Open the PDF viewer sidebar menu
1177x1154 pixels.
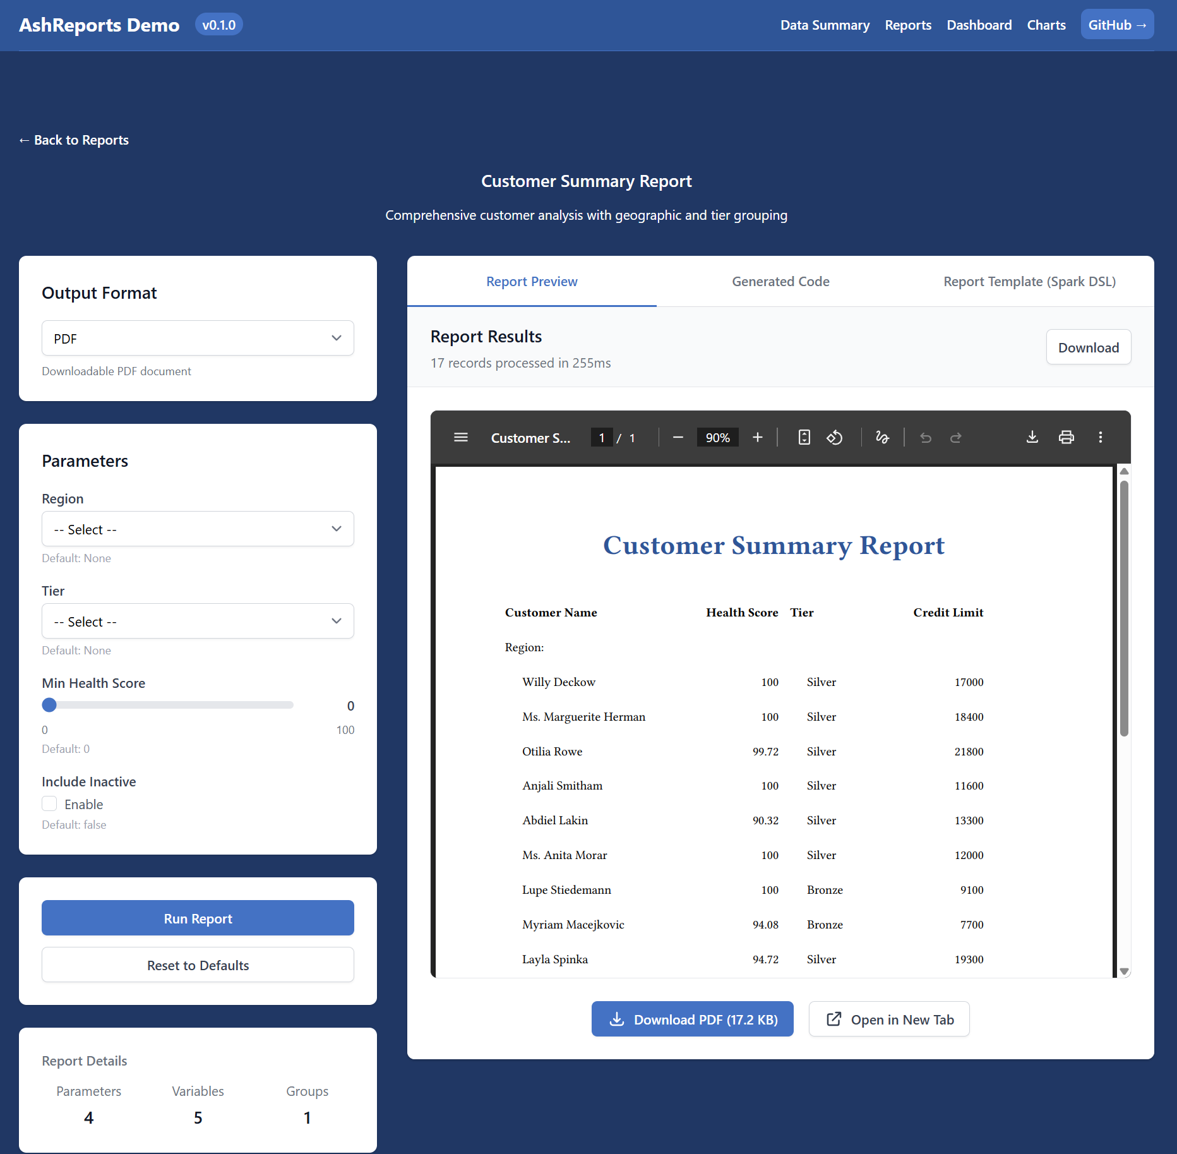[x=461, y=437]
